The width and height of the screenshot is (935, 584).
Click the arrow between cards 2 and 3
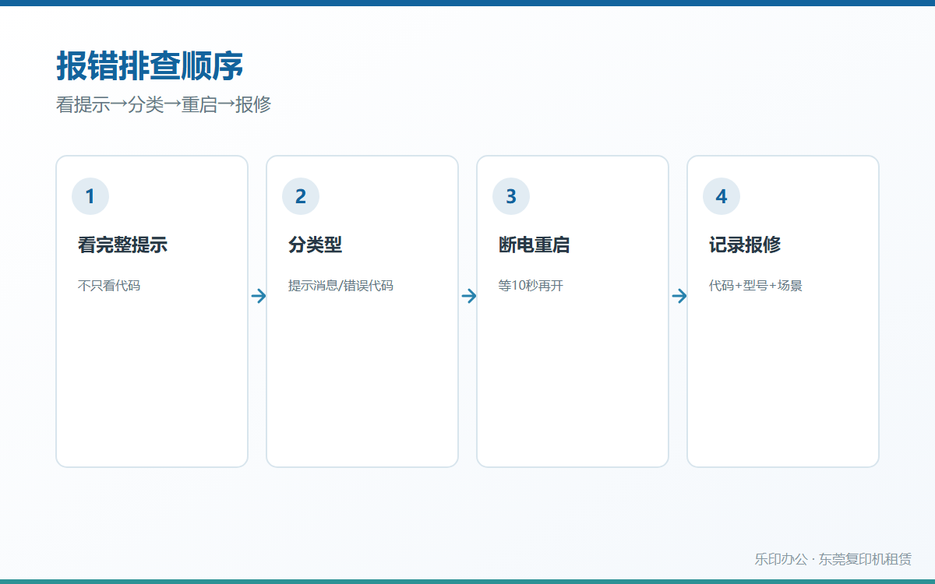tap(468, 296)
